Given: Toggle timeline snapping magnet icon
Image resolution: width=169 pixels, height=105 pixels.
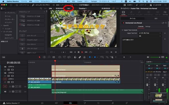Looking at the screenshot, I should click(75, 57).
